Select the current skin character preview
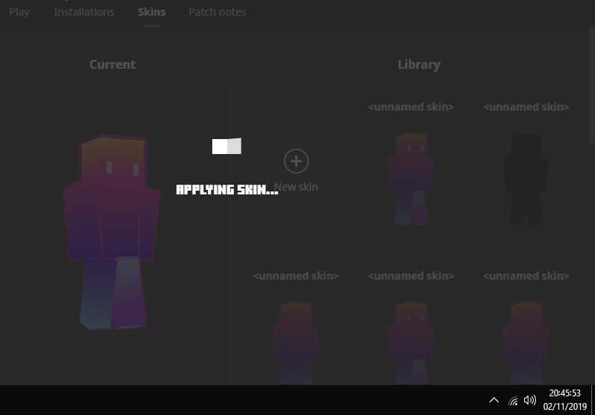595x415 pixels. tap(112, 232)
